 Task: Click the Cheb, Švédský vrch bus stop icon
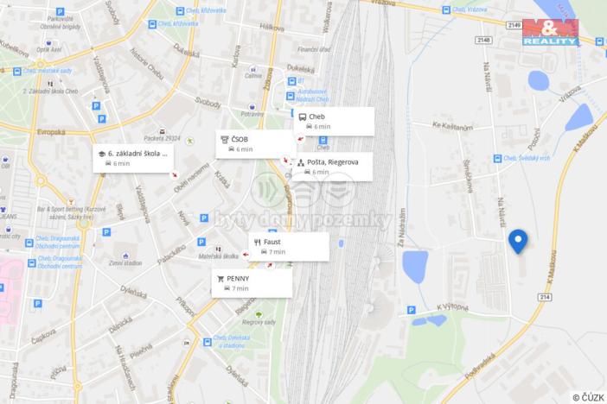pyautogui.click(x=497, y=159)
